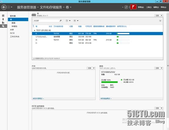Sort by the 可用空间 column header
The width and height of the screenshot is (169, 130).
(x=88, y=27)
